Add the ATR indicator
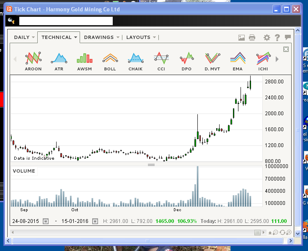This screenshot has height=251, width=308. click(x=59, y=61)
